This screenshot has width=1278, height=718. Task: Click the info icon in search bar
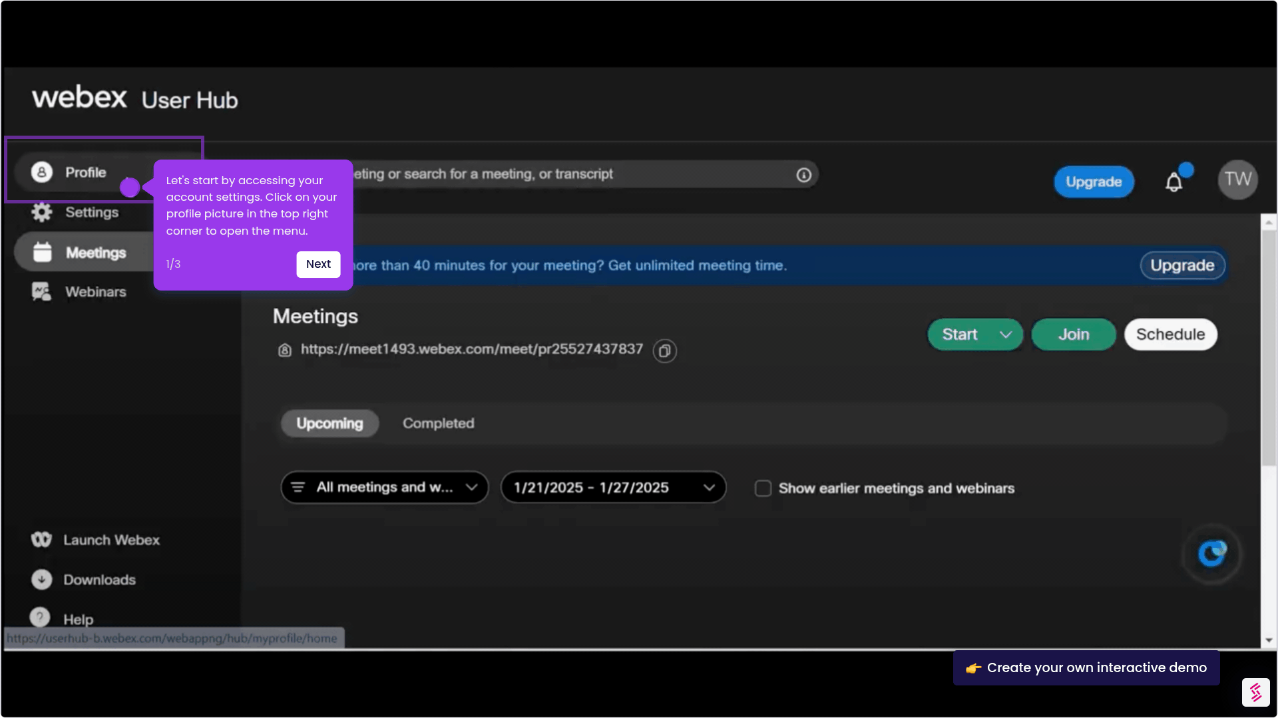tap(804, 175)
